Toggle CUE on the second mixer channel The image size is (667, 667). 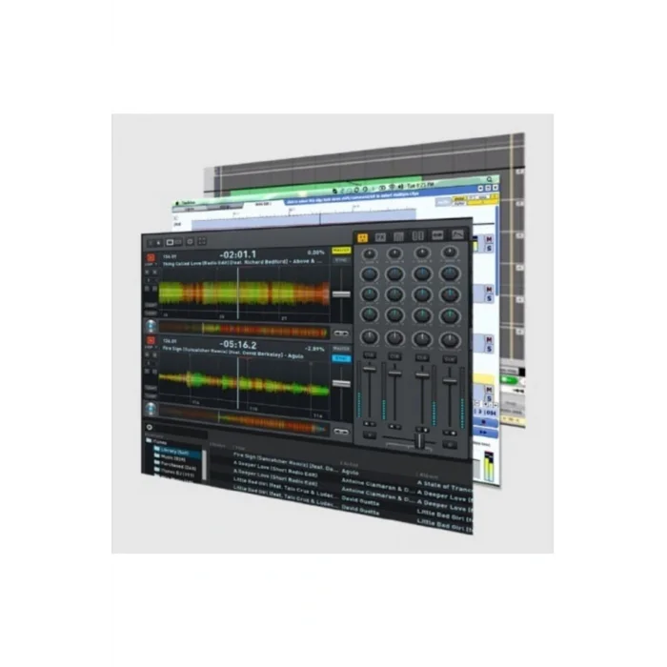[x=394, y=356]
